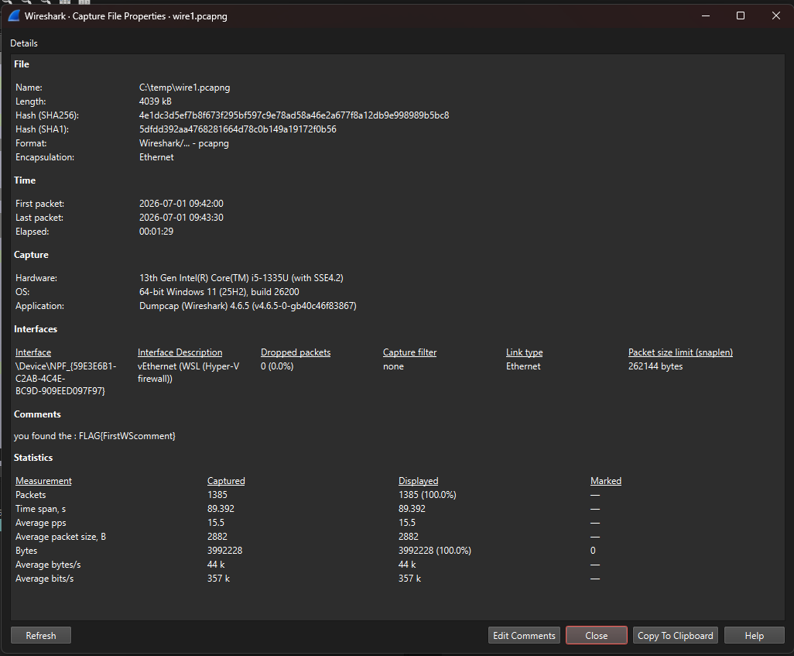Click the \Device\NPF interface name

(x=66, y=378)
